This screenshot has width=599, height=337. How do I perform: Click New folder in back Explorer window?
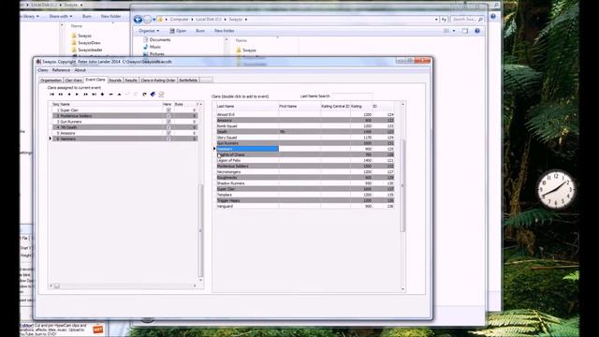click(x=110, y=17)
